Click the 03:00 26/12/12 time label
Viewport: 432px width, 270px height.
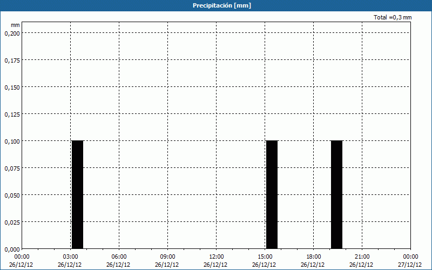[70, 261]
